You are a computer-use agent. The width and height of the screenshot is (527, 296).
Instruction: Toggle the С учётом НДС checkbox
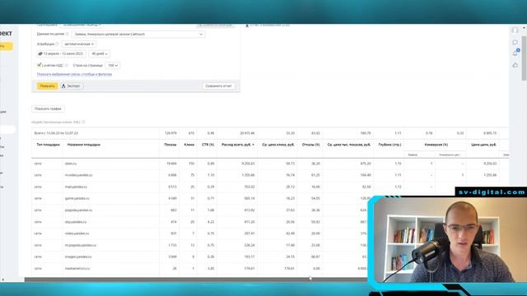[x=40, y=65]
